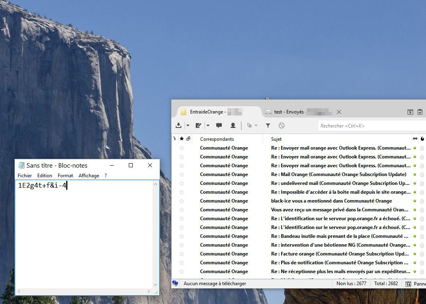
Task: Select the black-ice vous a mentionné subject
Action: pyautogui.click(x=331, y=201)
